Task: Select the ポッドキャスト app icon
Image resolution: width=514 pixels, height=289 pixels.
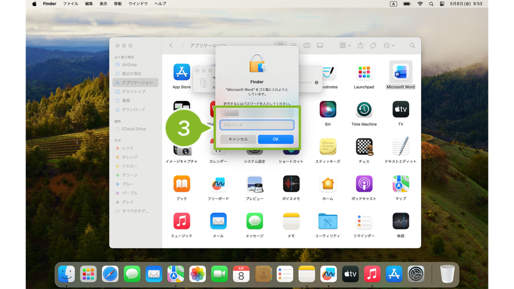Action: point(364,184)
